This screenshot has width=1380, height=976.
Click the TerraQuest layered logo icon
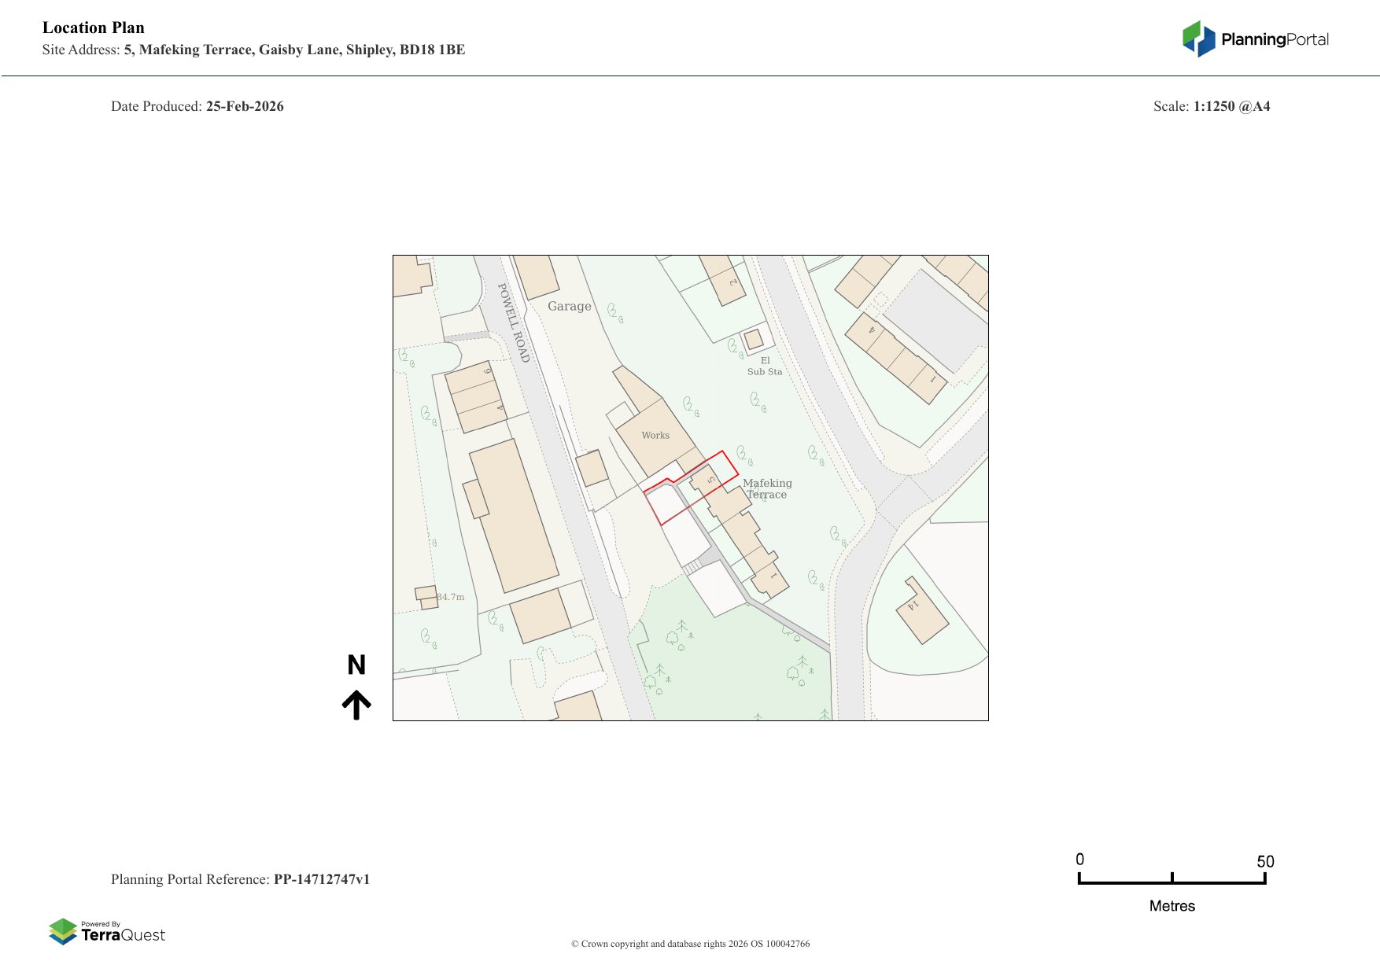tap(63, 932)
